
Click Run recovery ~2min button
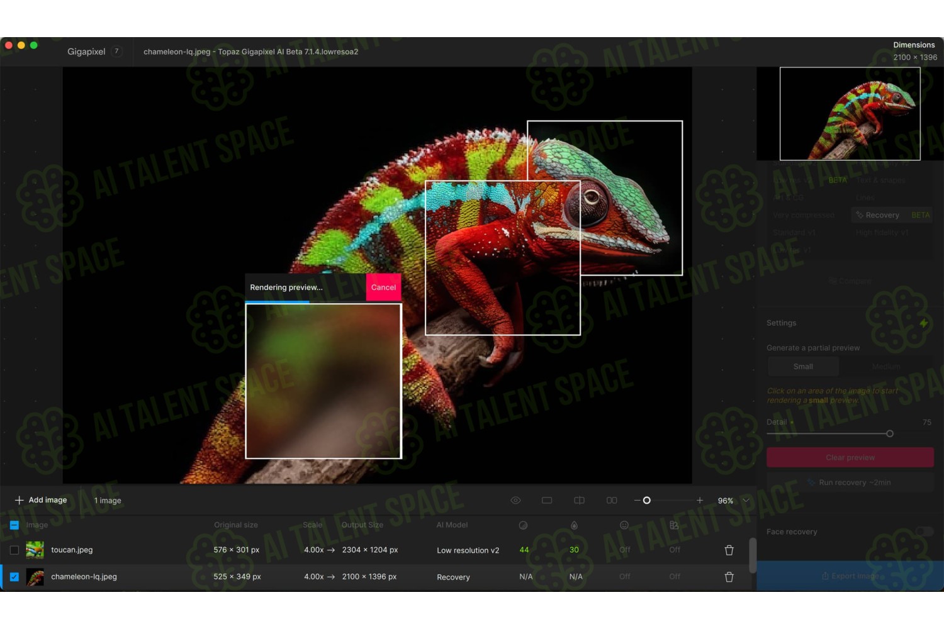(850, 482)
